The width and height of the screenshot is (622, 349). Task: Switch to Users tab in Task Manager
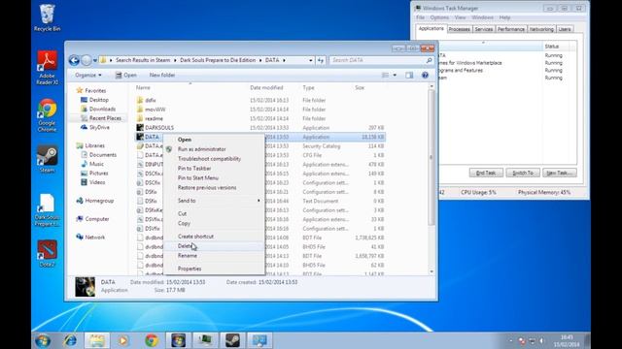point(565,29)
